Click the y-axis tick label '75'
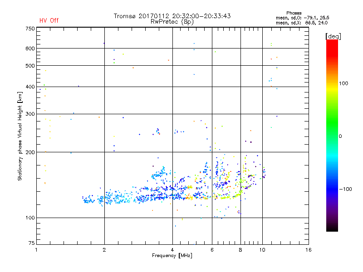Image resolution: width=363 pixels, height=272 pixels. point(32,243)
